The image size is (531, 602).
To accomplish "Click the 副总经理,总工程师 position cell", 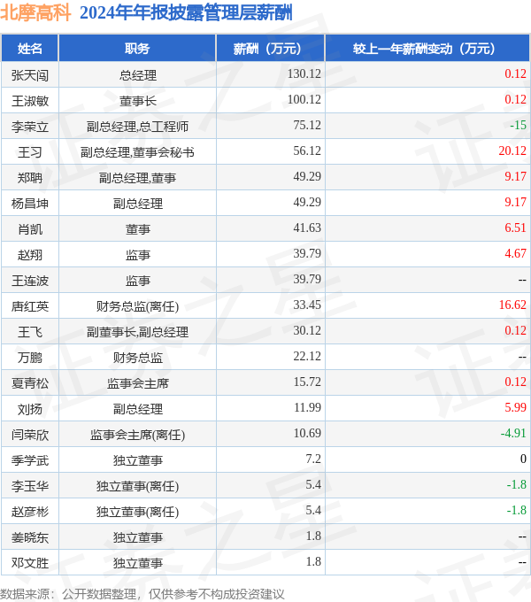I will tap(138, 127).
